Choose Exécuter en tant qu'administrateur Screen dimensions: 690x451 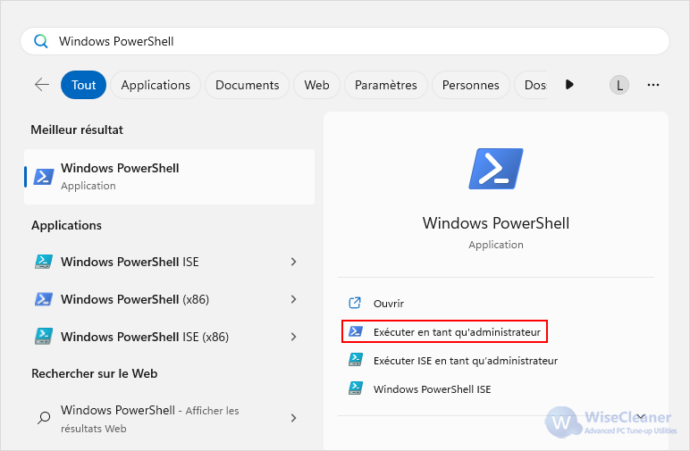coord(444,332)
